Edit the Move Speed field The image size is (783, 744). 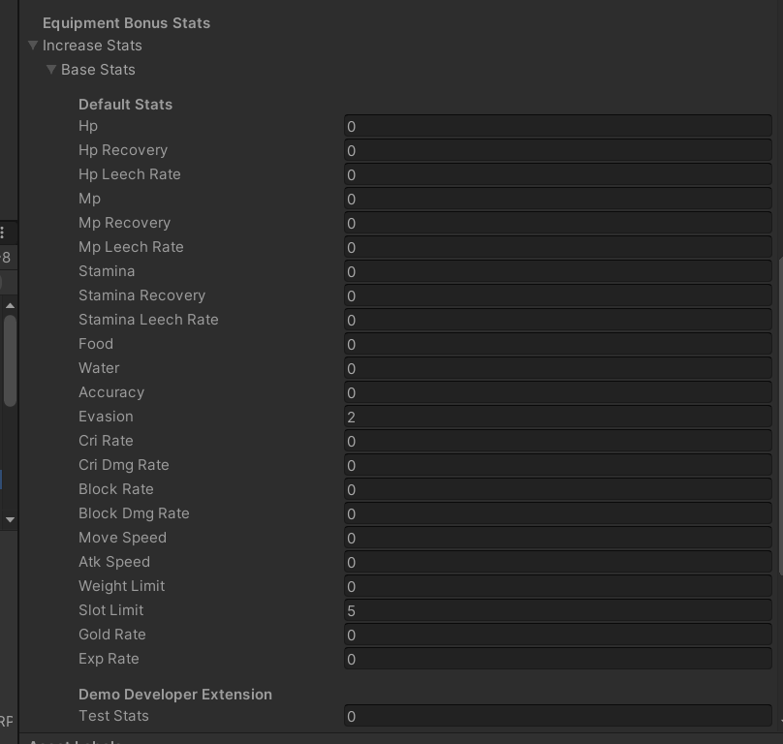coord(557,538)
